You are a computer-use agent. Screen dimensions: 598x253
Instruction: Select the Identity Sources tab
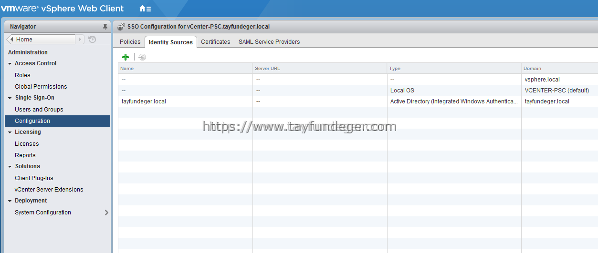point(170,42)
